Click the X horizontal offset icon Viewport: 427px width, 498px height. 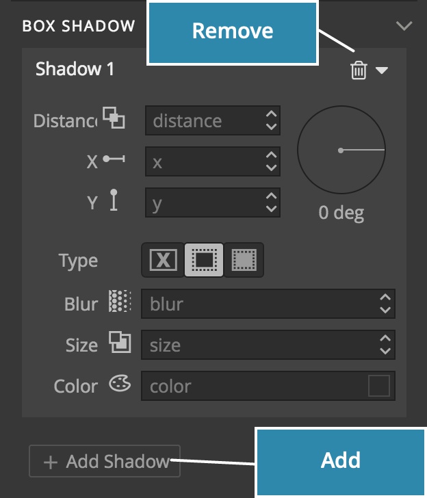click(x=114, y=159)
